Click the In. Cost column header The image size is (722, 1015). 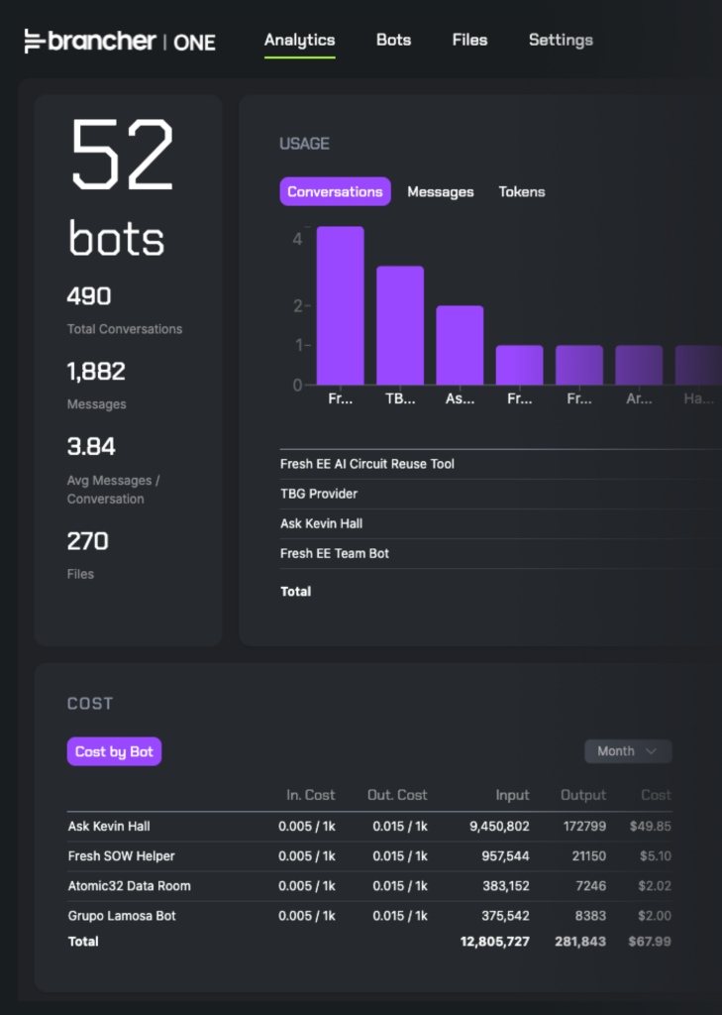(311, 795)
